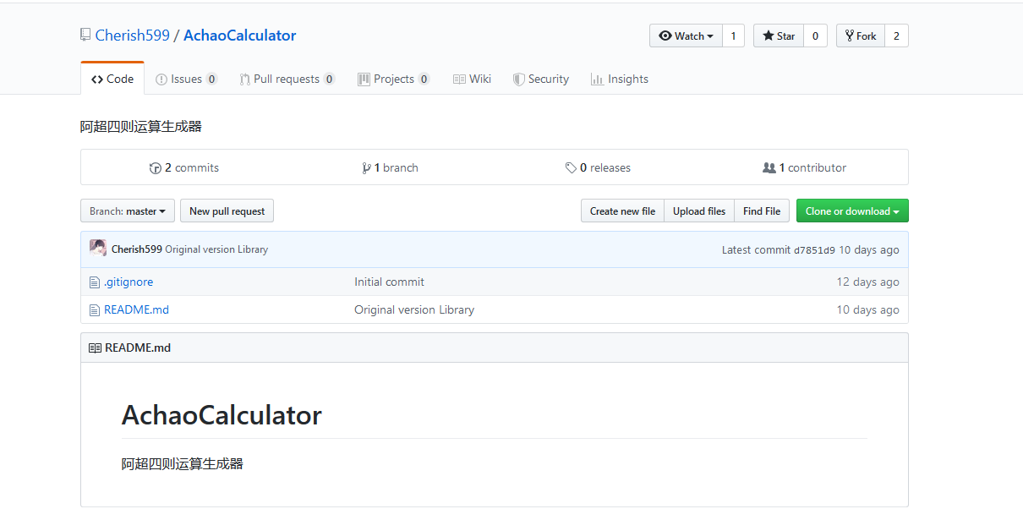1023x509 pixels.
Task: Fork this repository
Action: [x=861, y=36]
